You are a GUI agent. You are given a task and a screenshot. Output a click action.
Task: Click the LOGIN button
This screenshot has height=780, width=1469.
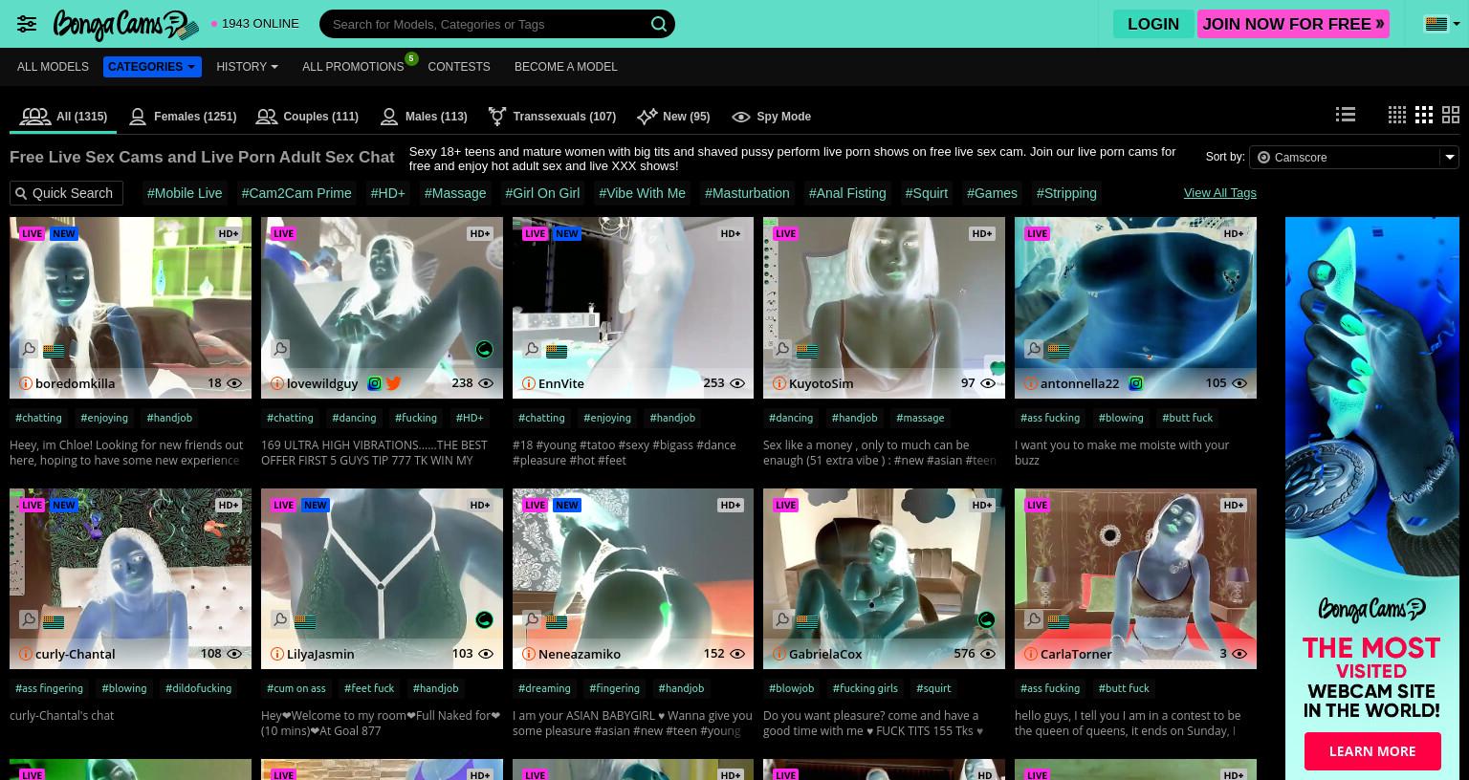pos(1153,24)
